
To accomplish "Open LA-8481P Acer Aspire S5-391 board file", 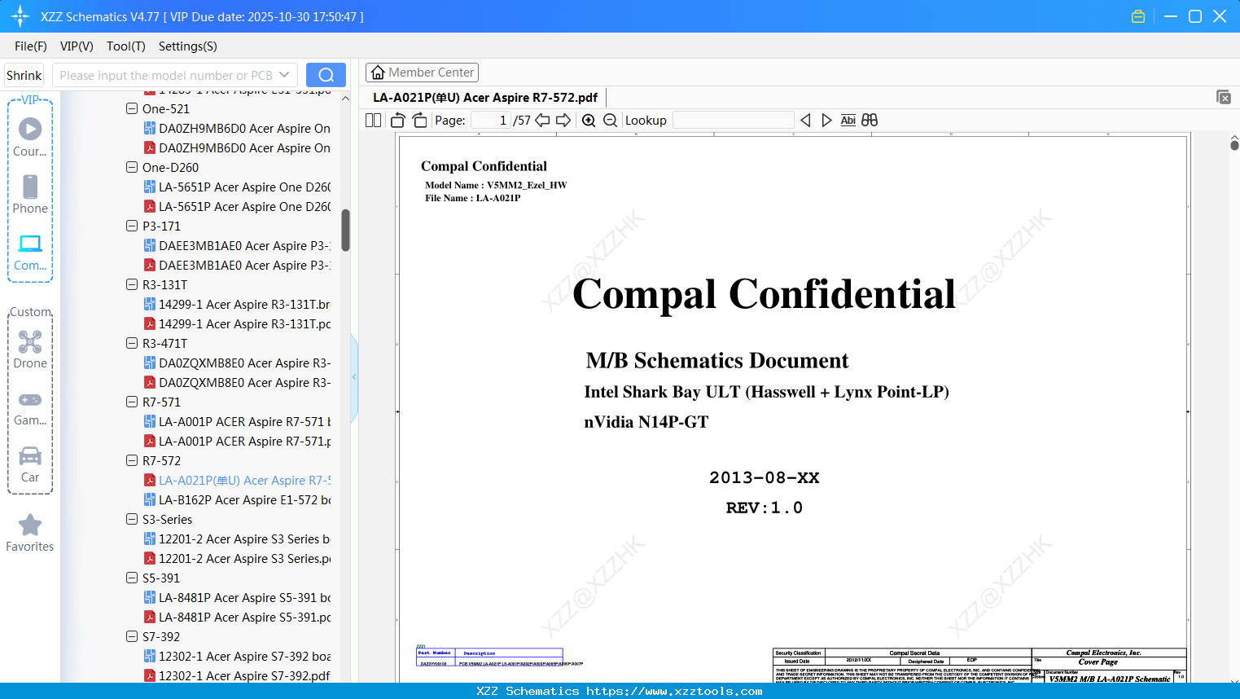I will point(237,597).
